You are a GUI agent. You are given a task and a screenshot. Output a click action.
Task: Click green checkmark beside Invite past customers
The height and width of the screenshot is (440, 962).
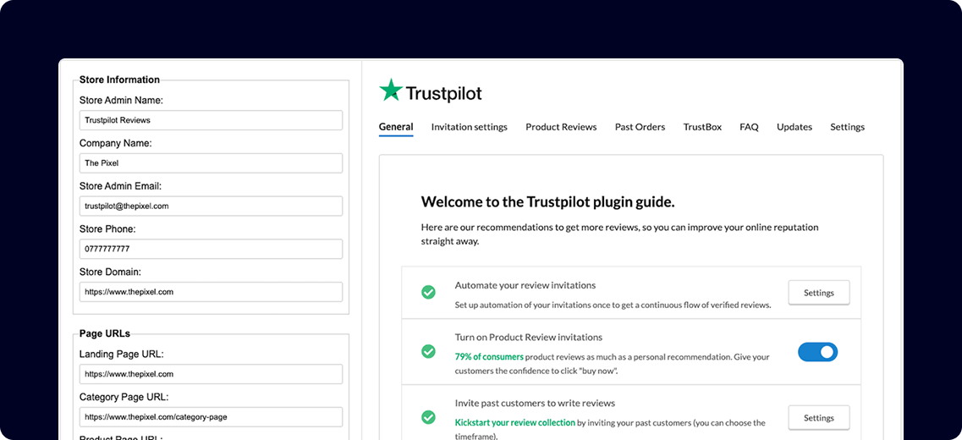tap(428, 417)
